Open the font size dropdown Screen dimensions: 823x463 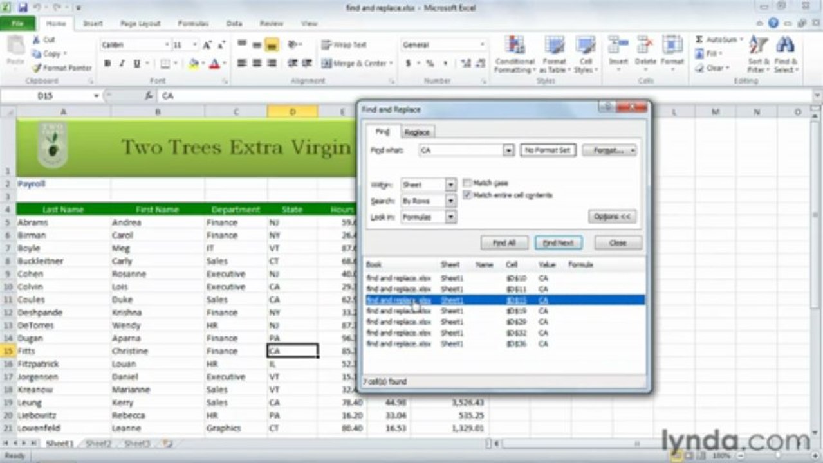point(194,45)
